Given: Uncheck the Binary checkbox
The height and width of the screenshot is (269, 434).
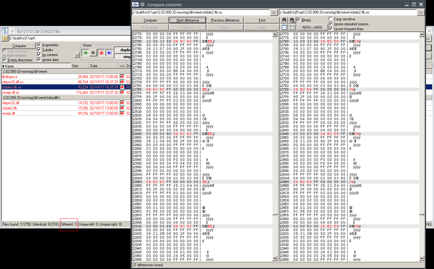Looking at the screenshot, I should [x=298, y=20].
